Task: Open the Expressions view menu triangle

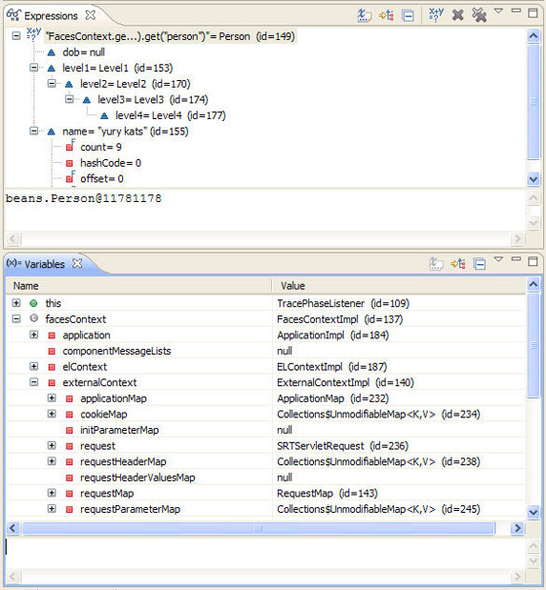Action: point(498,11)
